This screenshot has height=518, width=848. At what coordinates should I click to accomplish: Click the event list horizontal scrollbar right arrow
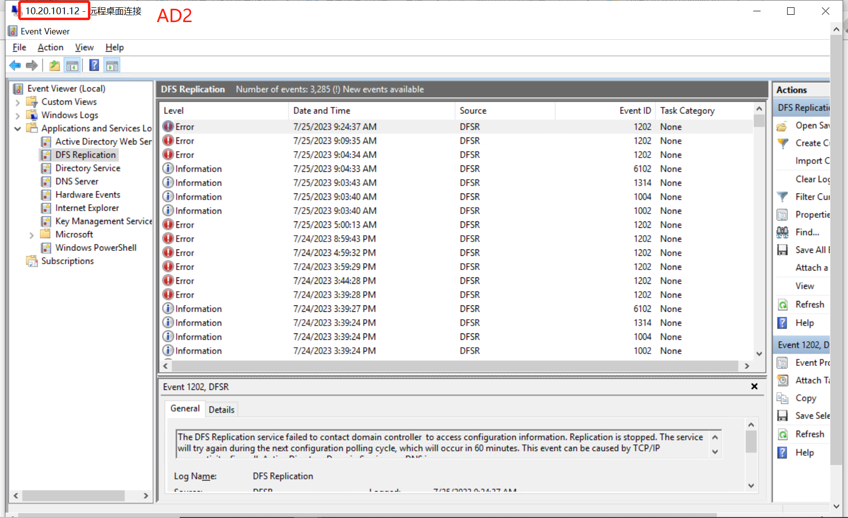click(x=747, y=366)
